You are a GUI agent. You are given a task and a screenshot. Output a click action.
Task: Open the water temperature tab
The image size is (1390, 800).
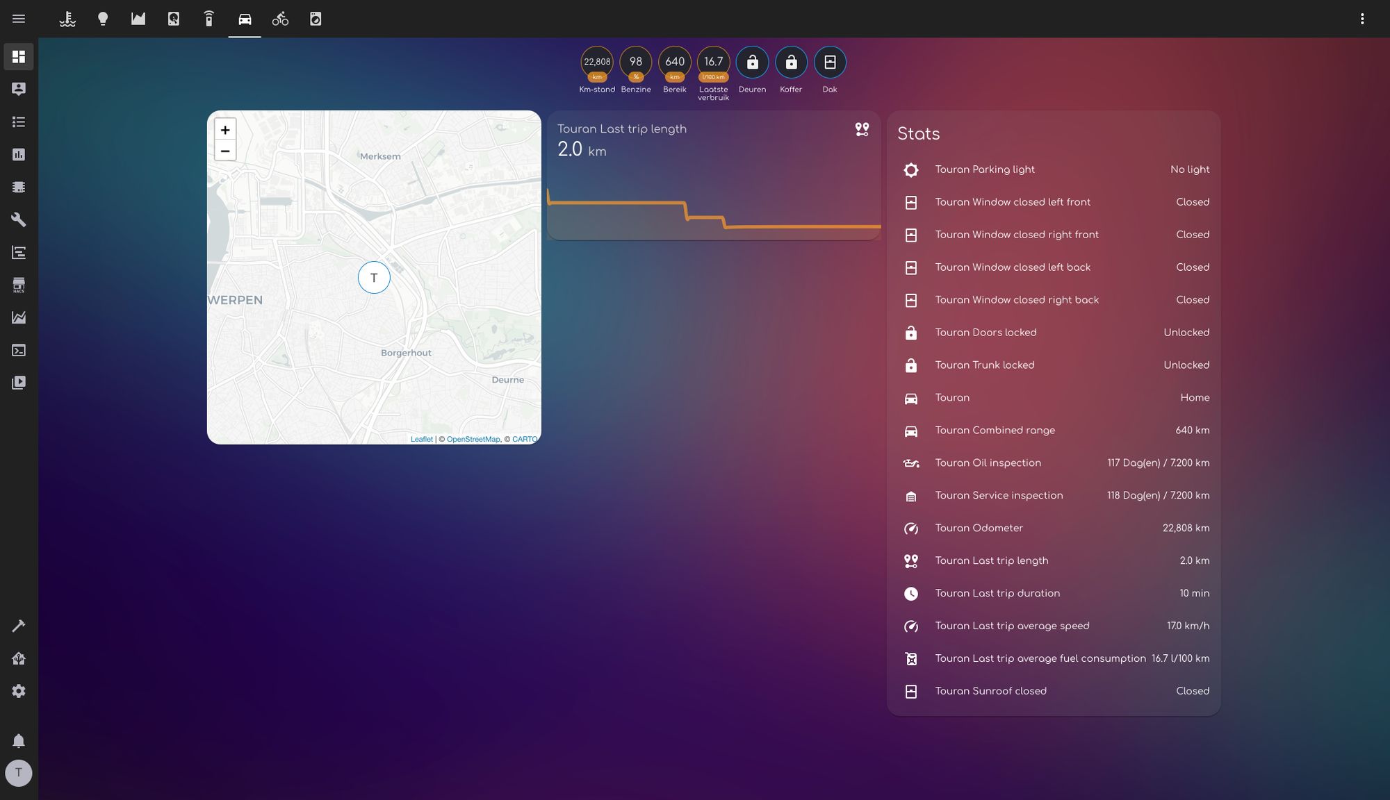[67, 19]
